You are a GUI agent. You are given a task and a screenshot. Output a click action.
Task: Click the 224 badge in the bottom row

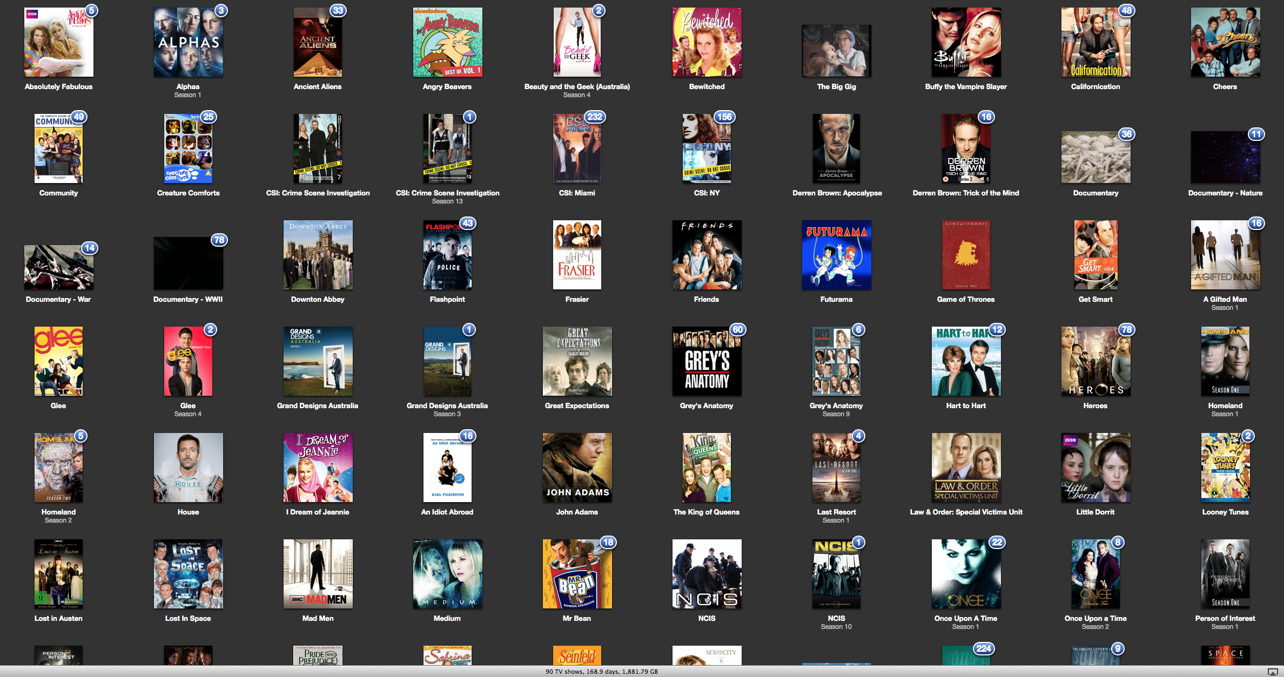pos(984,648)
